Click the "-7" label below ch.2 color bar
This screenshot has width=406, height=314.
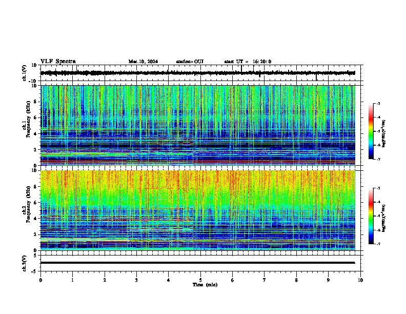[378, 244]
